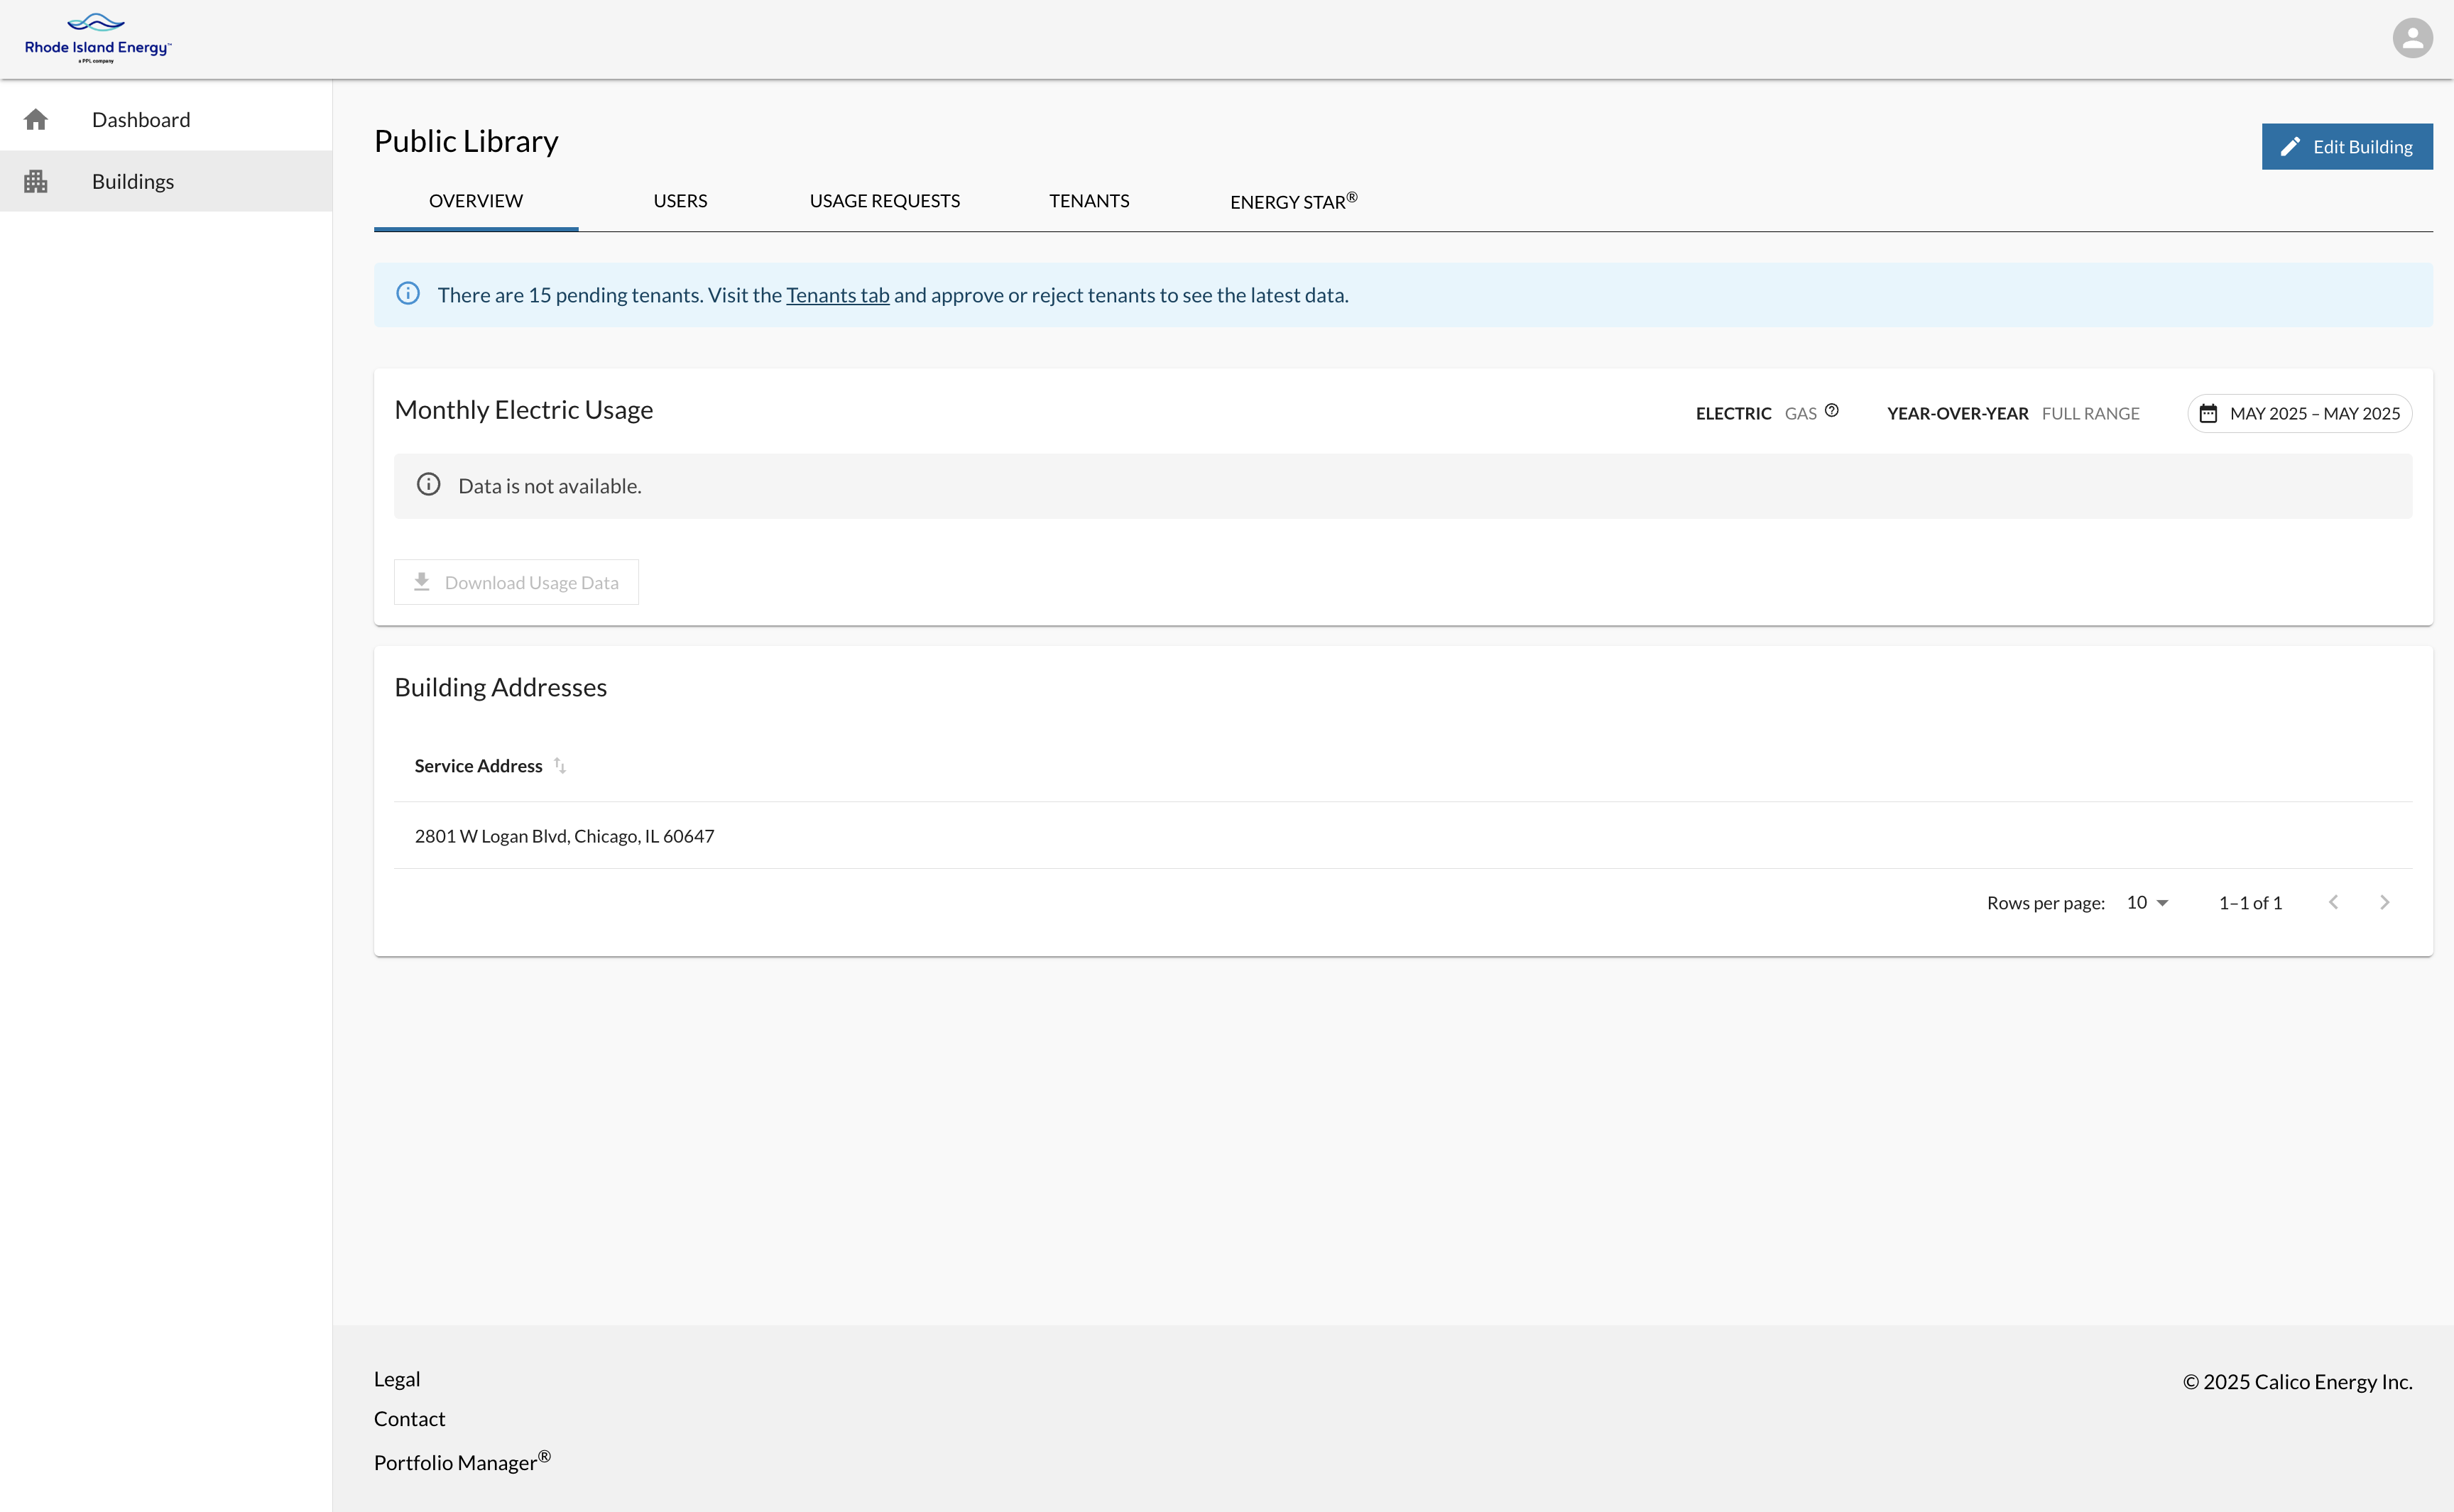Switch usage chart to Gas

pyautogui.click(x=1800, y=414)
